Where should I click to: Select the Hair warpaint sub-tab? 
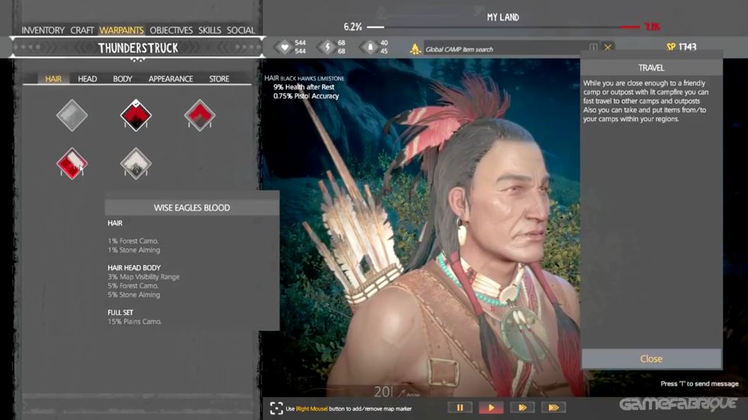(53, 79)
